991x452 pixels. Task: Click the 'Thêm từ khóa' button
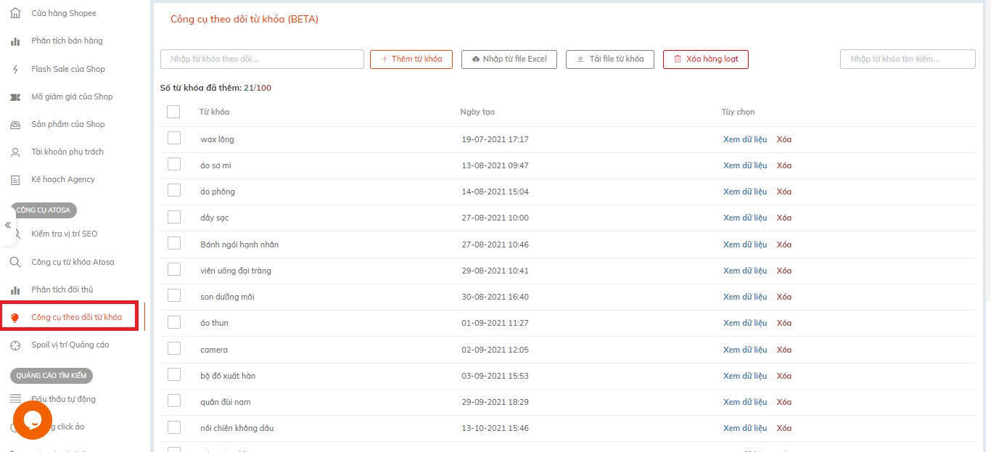coord(411,59)
